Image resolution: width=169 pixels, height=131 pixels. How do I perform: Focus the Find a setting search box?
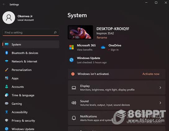point(31,32)
